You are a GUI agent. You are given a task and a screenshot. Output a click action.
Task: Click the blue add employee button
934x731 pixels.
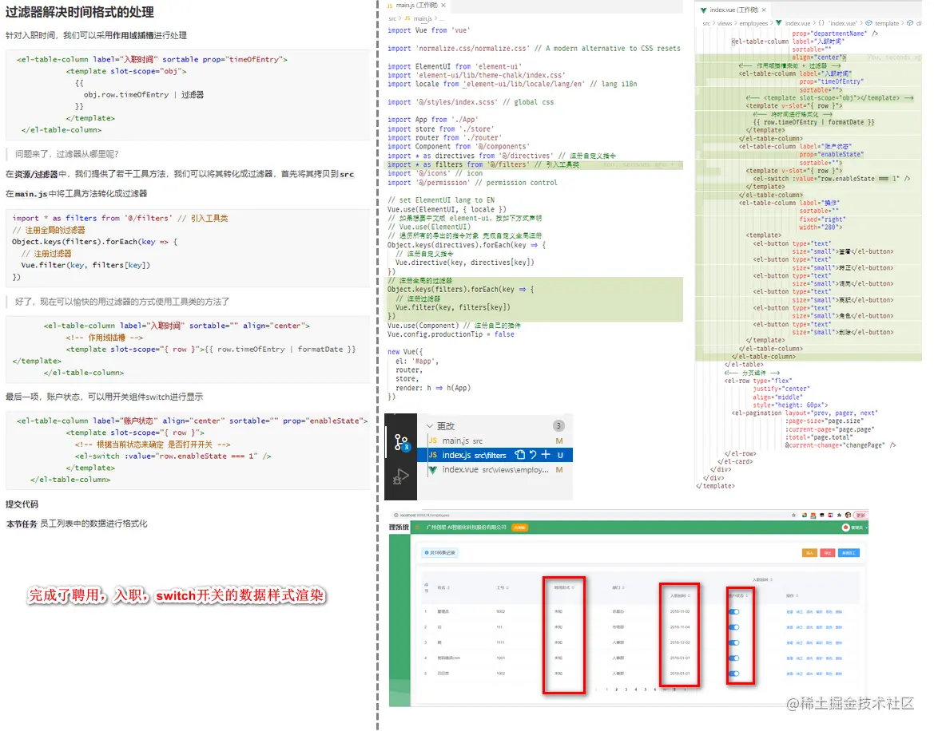pos(849,552)
